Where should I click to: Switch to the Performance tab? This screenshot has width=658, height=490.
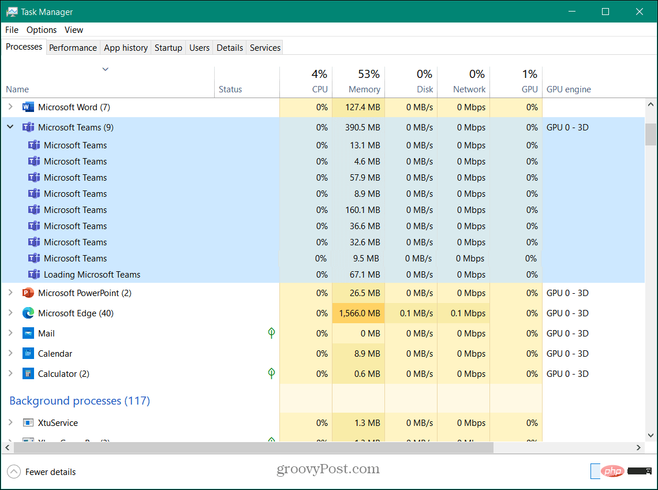point(73,48)
